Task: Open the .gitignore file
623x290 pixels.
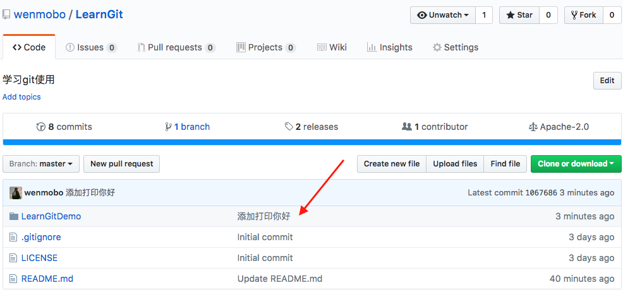Action: pyautogui.click(x=41, y=237)
